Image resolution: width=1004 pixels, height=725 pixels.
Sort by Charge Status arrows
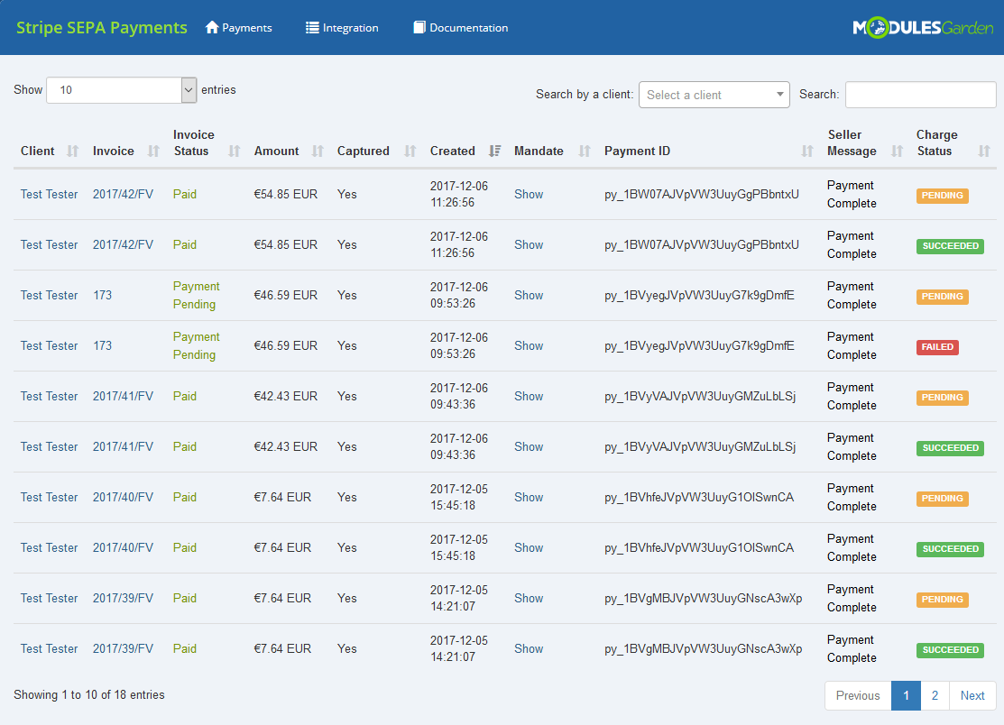[984, 151]
